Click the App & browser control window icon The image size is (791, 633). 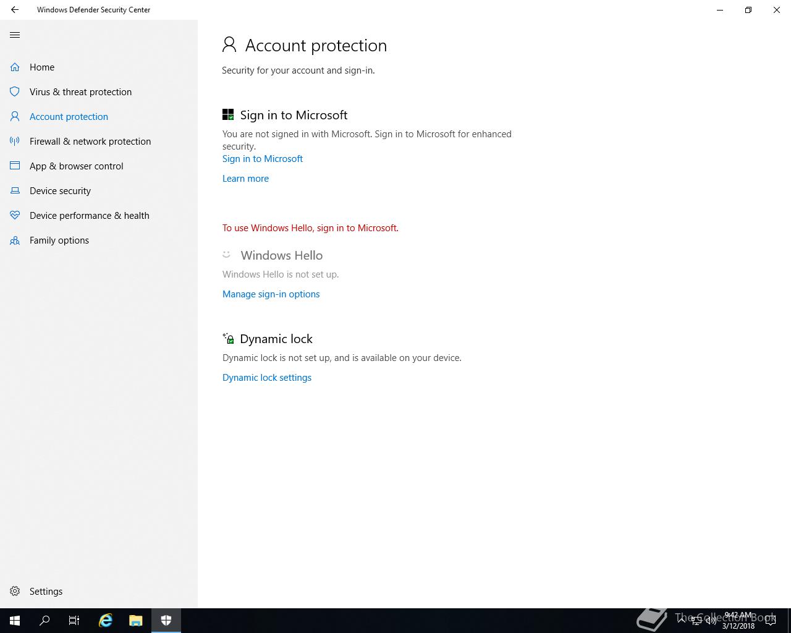[x=15, y=166]
